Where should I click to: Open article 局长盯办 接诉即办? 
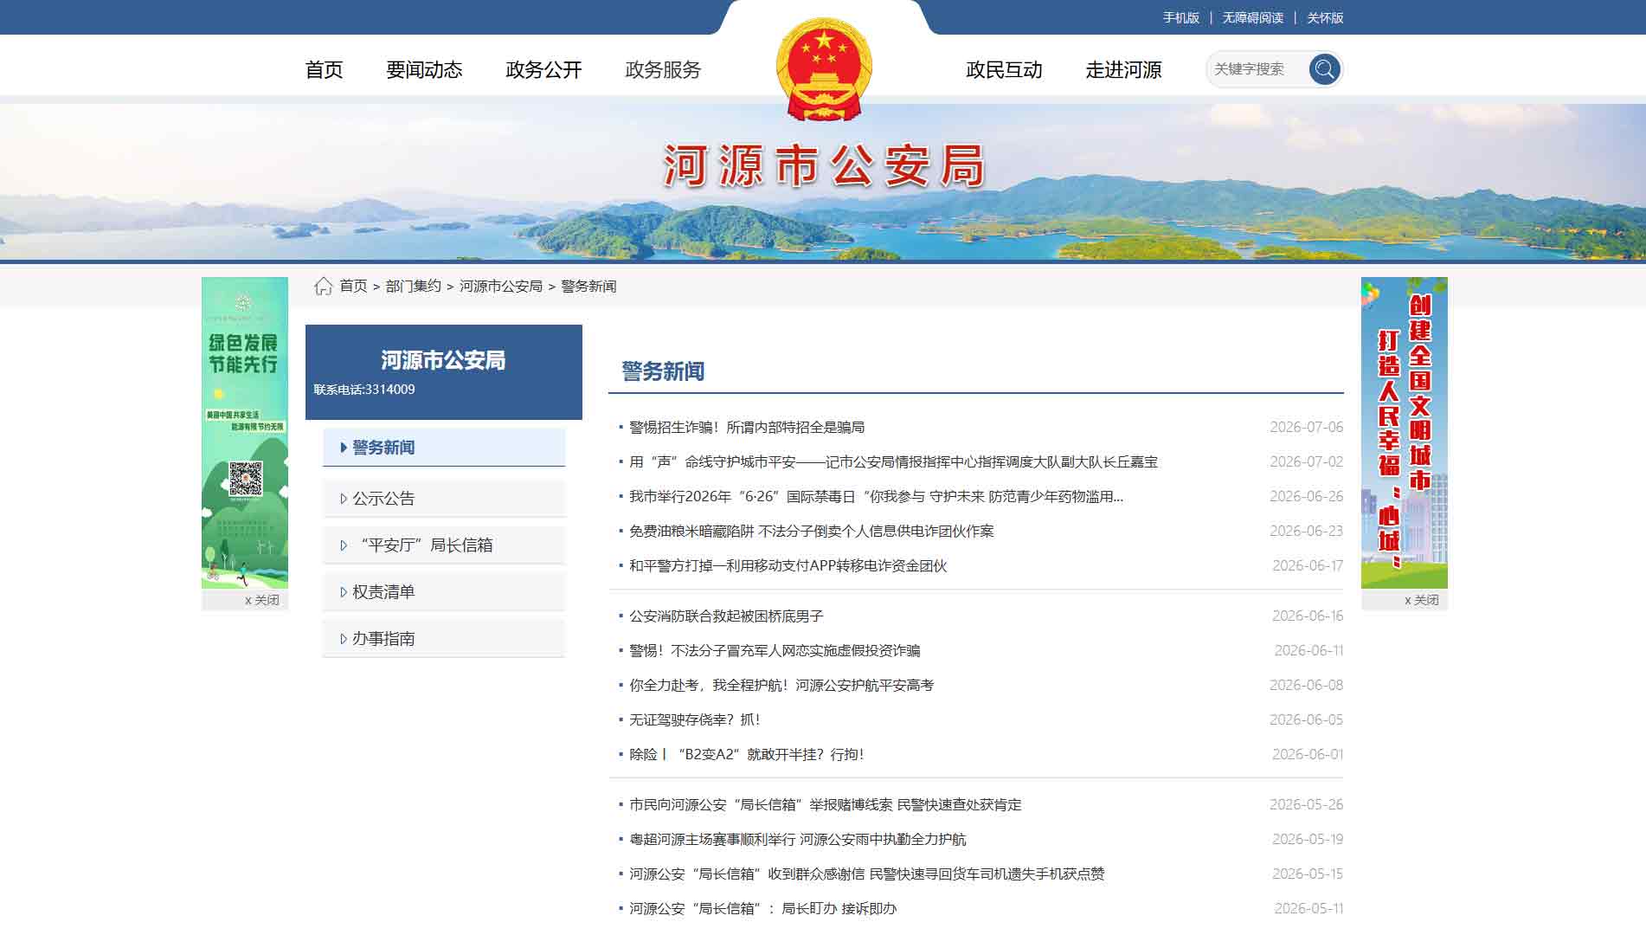762,909
